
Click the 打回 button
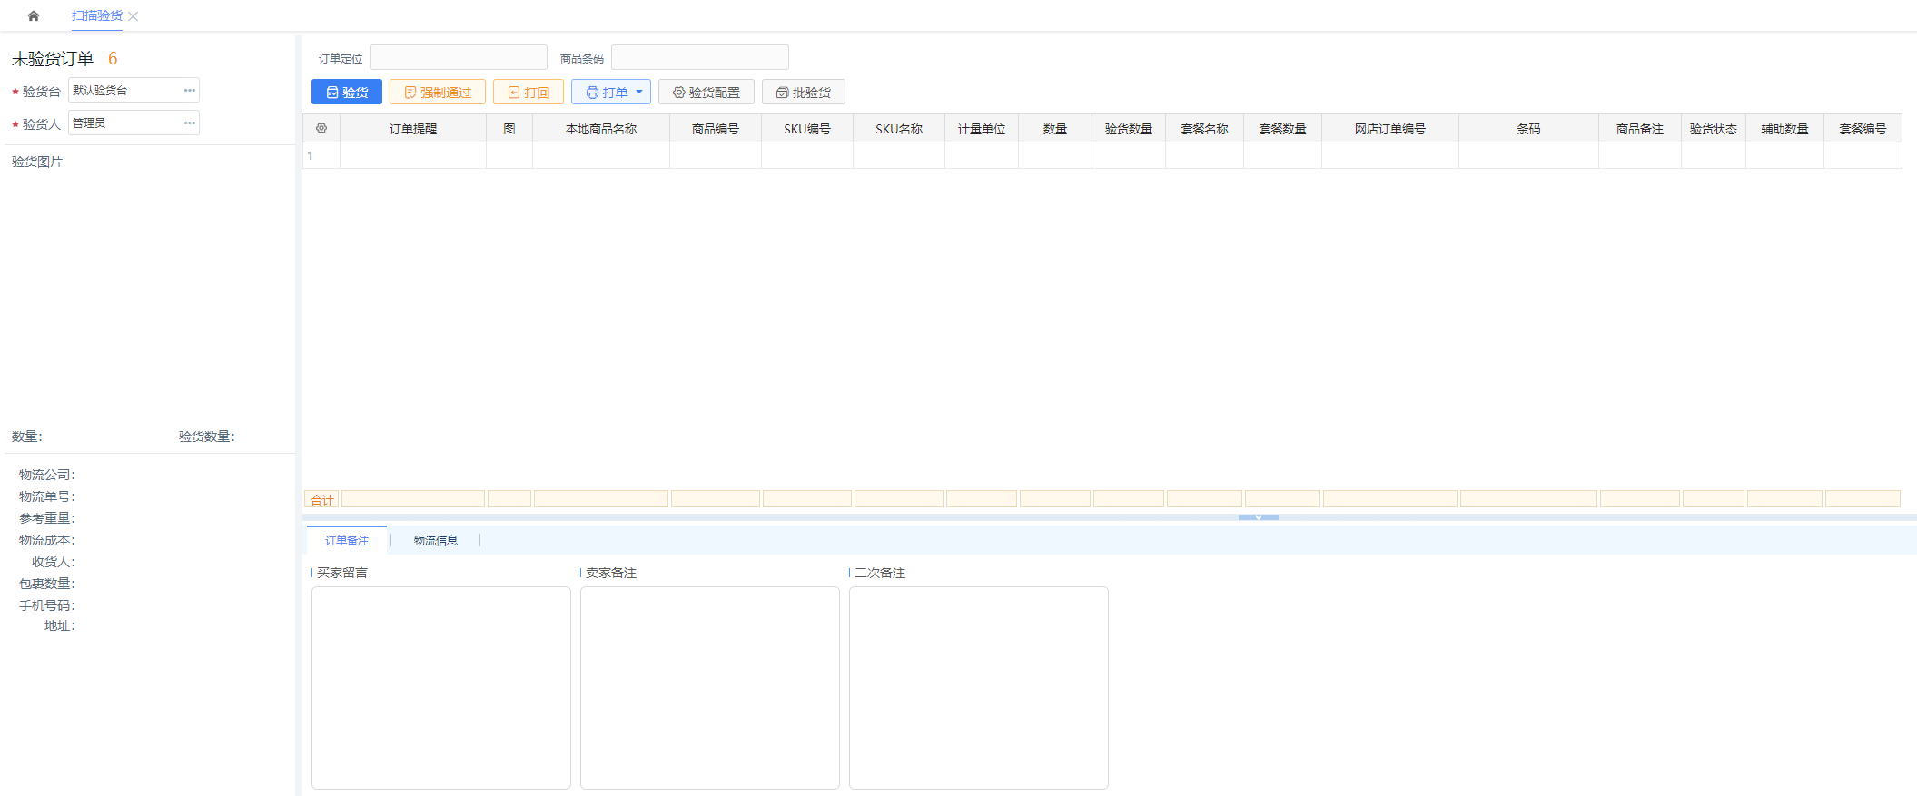[x=529, y=92]
